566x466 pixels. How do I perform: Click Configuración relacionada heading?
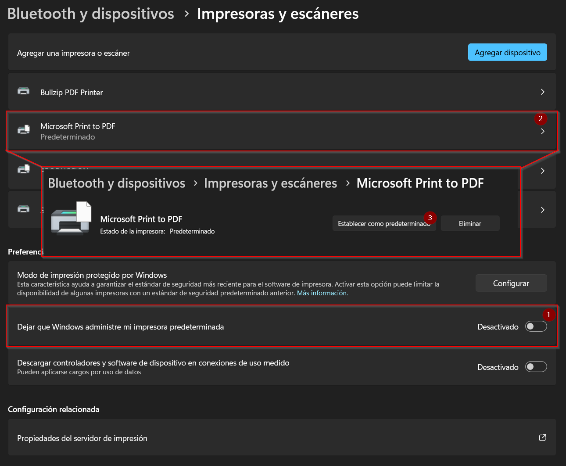click(x=54, y=409)
